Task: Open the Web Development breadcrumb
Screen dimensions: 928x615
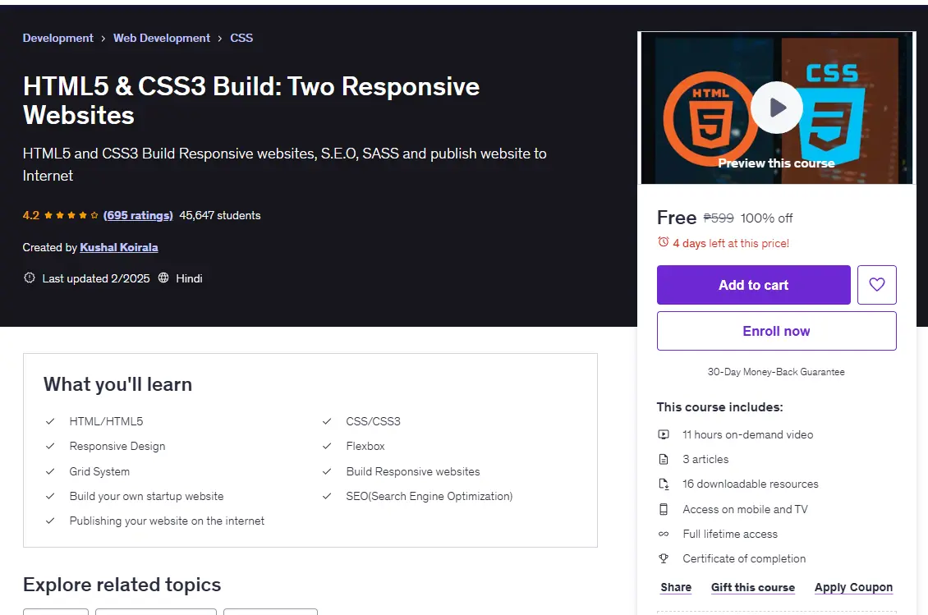Action: (162, 38)
